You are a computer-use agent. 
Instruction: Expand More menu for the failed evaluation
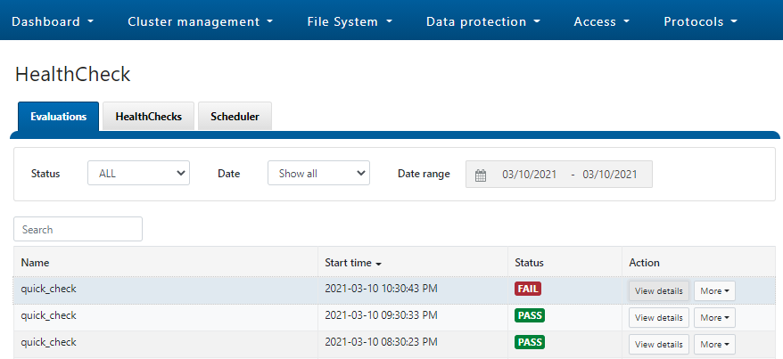(714, 291)
